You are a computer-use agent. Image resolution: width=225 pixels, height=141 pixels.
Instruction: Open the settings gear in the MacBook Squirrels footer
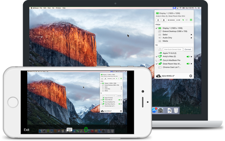[x=190, y=76]
